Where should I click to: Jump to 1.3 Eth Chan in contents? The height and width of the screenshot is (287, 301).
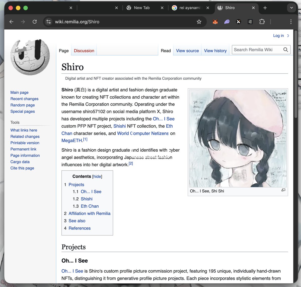[90, 206]
